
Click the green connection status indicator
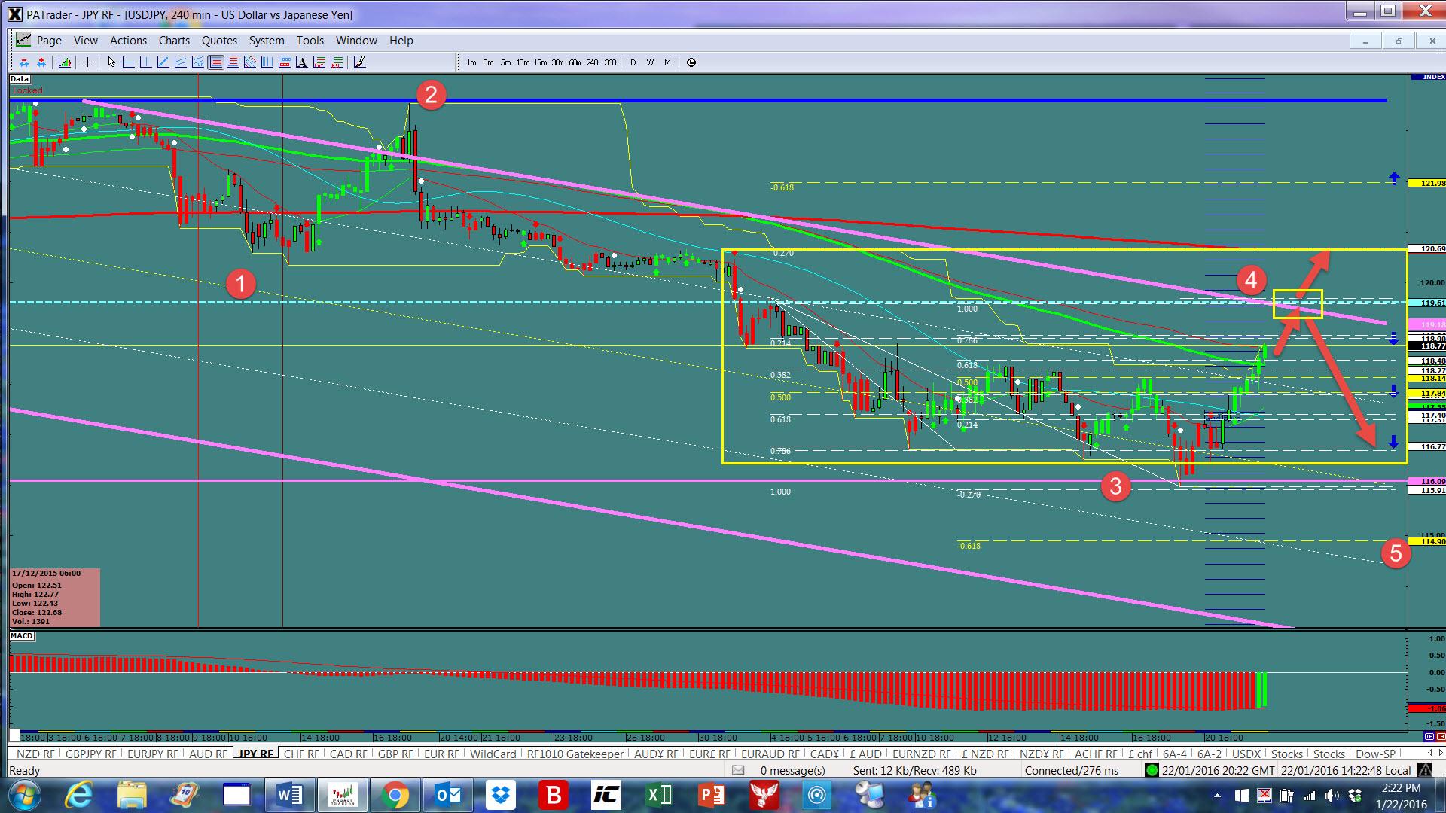(x=1152, y=770)
